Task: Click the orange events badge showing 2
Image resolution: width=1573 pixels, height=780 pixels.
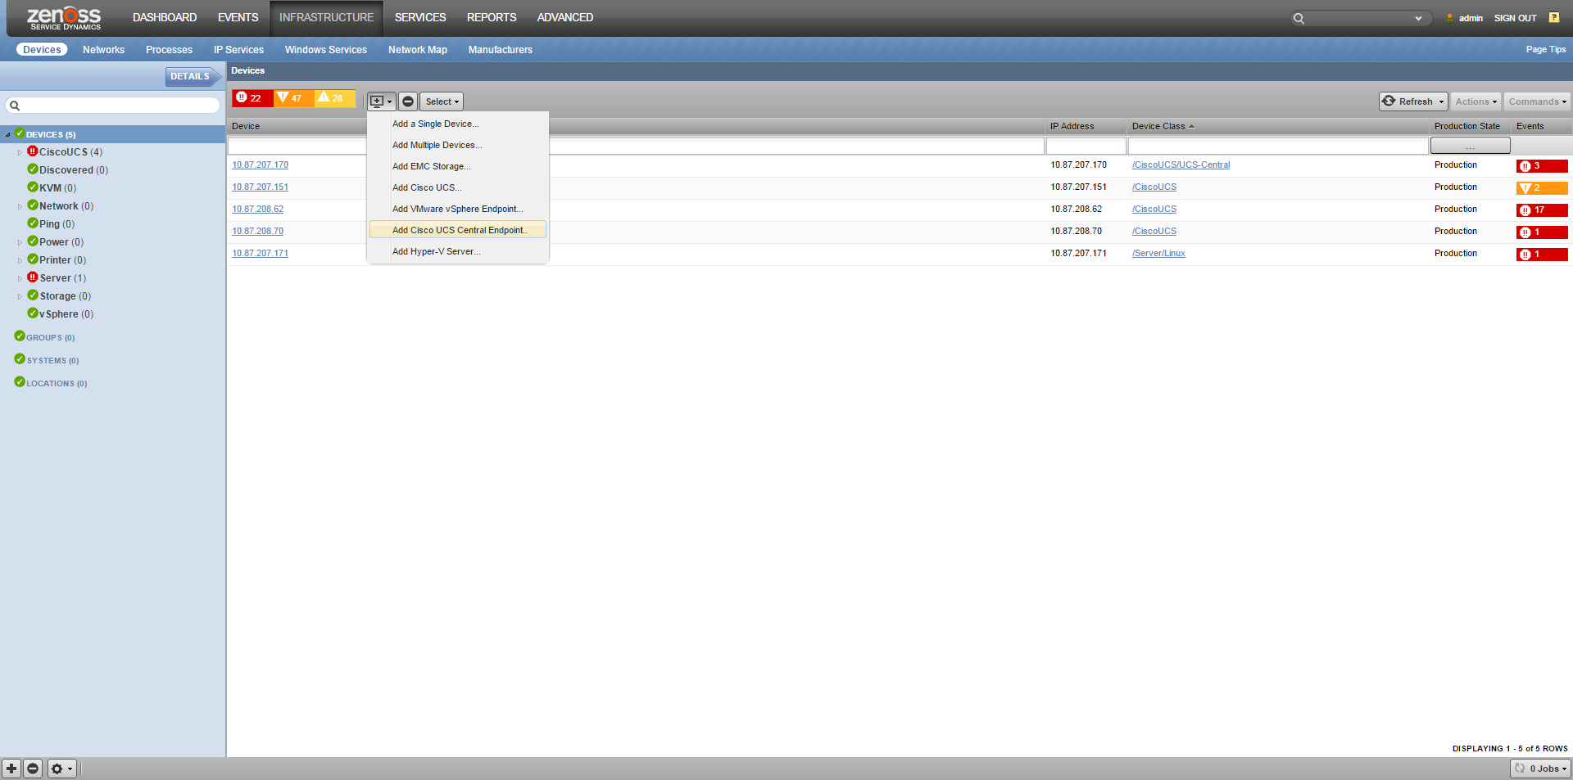Action: point(1542,188)
